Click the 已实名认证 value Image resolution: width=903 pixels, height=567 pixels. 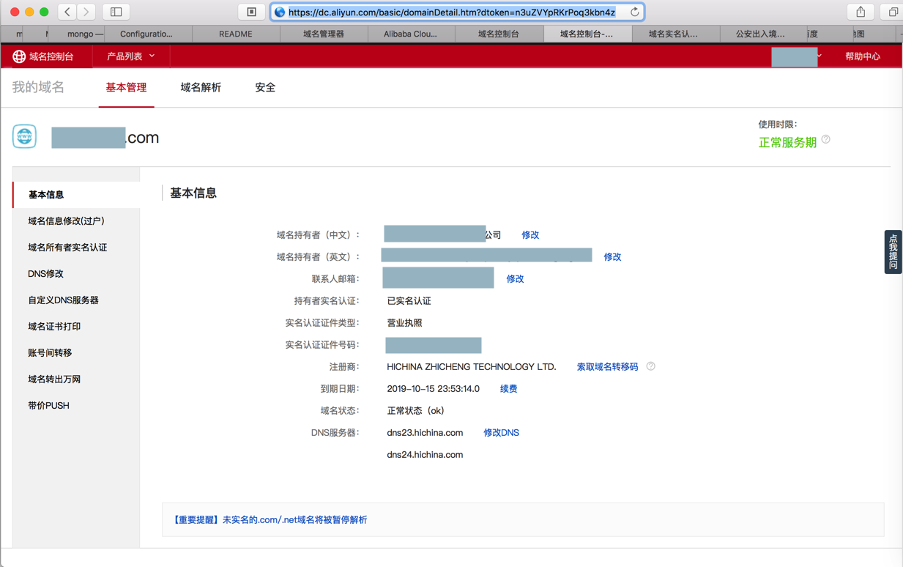409,301
